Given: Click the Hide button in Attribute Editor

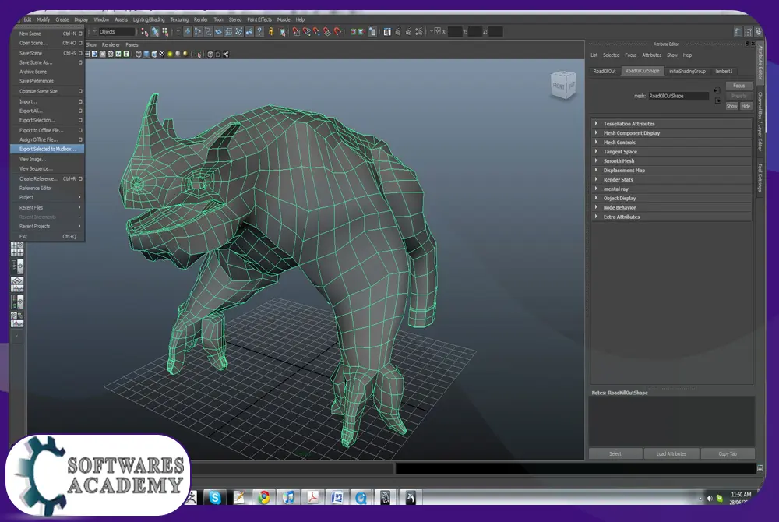Looking at the screenshot, I should [x=746, y=106].
